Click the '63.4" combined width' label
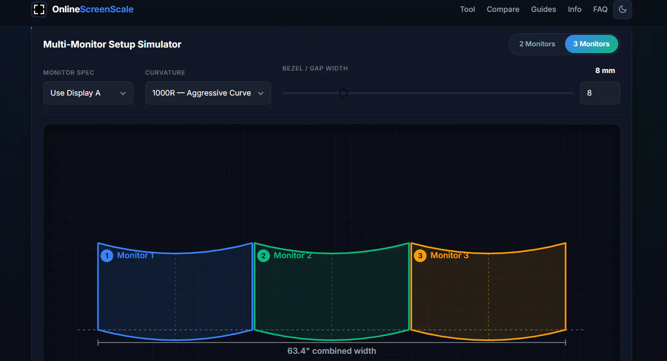This screenshot has width=667, height=361. [x=332, y=351]
